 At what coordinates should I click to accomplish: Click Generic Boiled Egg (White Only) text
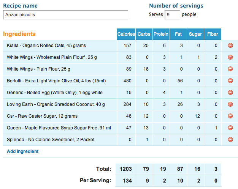tap(55, 93)
